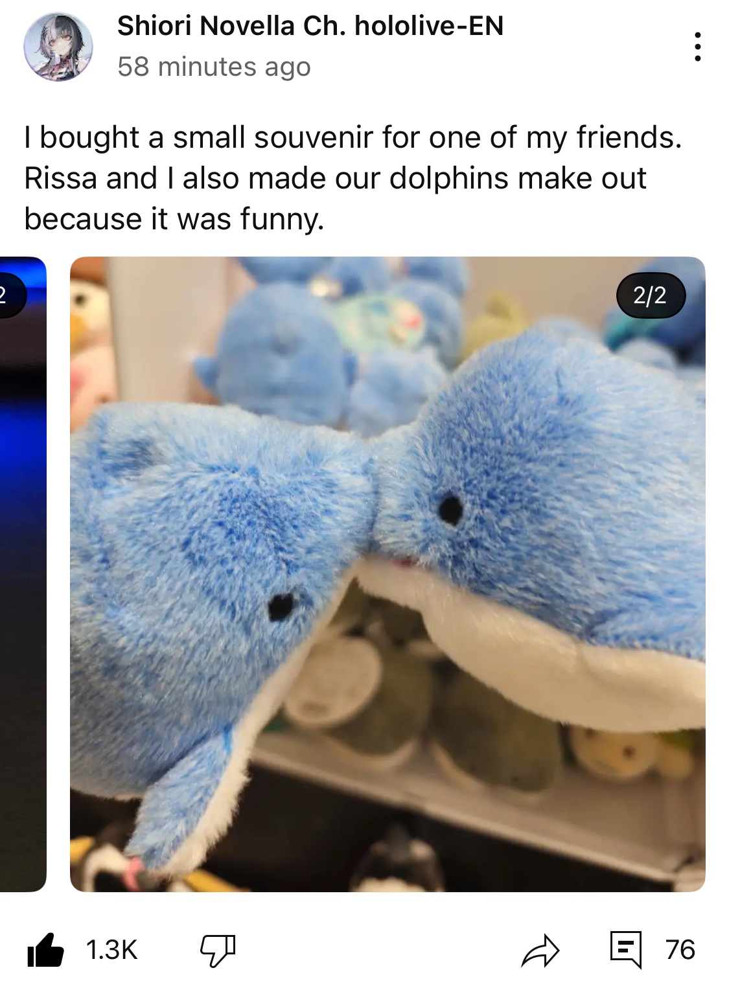The width and height of the screenshot is (729, 1003).
Task: Go back to the previous image in carousel
Action: point(23,574)
